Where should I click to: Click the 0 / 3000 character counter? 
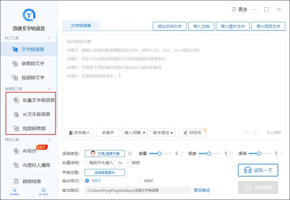[274, 132]
